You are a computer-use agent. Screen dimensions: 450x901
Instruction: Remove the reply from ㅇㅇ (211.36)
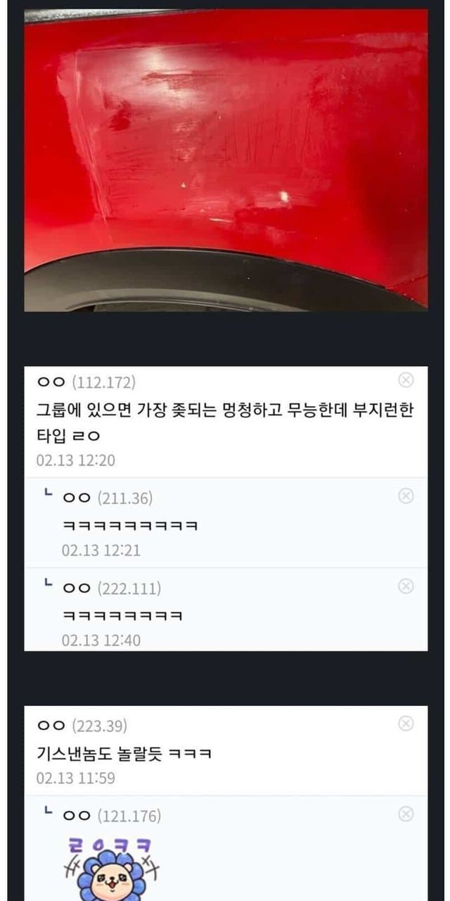406,496
